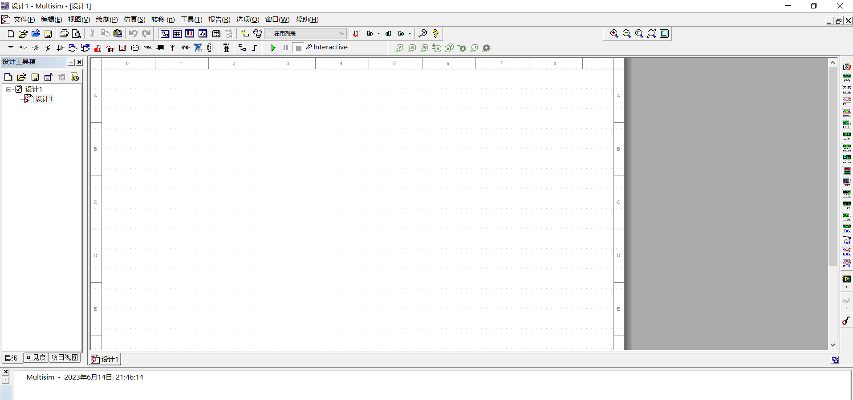Place an Analog op-amp component
The height and width of the screenshot is (400, 853).
pos(61,48)
